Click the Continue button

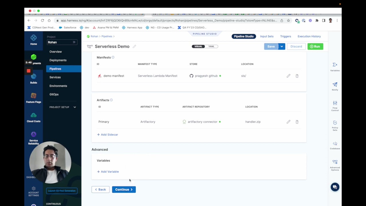coord(124,189)
